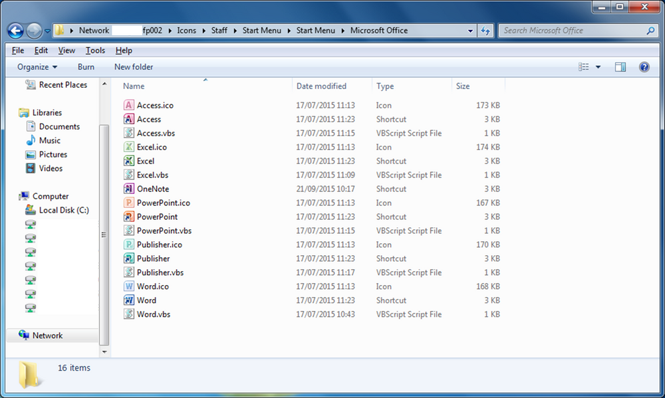Open the File menu
This screenshot has width=665, height=398.
click(18, 50)
